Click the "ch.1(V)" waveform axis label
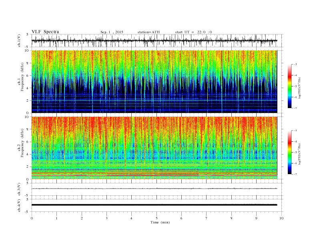 [x=19, y=40]
